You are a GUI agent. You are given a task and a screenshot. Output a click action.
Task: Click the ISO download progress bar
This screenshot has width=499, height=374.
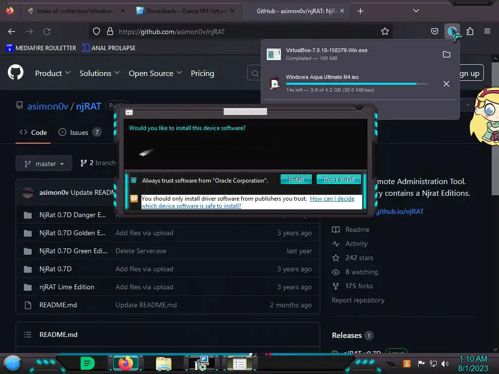pyautogui.click(x=356, y=84)
